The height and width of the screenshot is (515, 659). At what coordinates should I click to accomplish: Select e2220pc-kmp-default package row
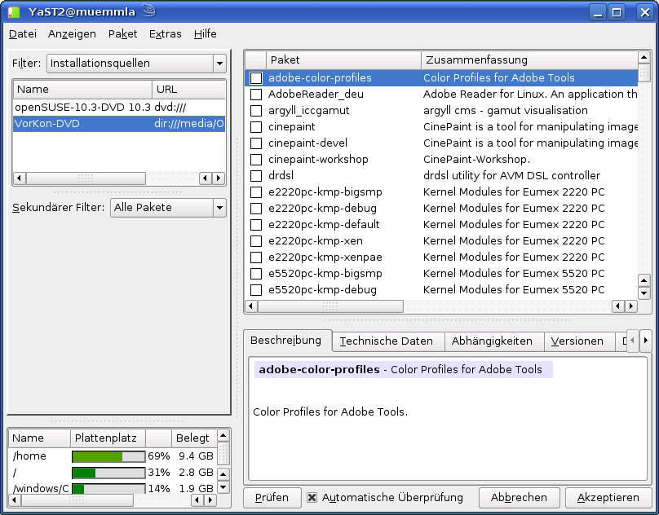pyautogui.click(x=441, y=225)
